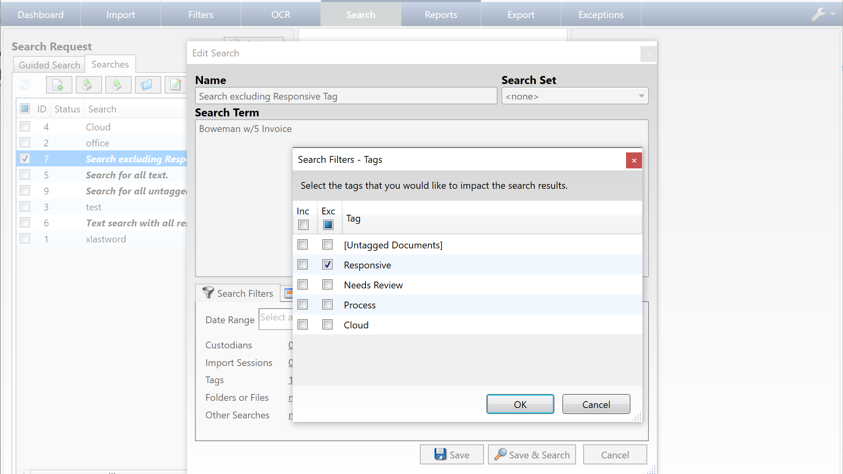This screenshot has height=474, width=843.
Task: Click the Search Name input field
Action: [345, 96]
